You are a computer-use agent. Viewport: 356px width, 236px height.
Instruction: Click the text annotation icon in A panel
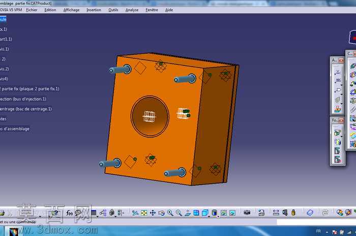pyautogui.click(x=338, y=80)
